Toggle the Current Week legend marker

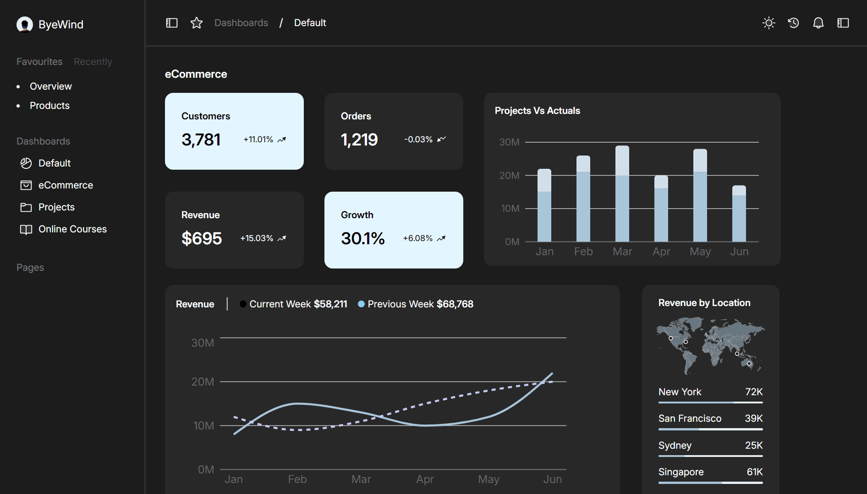[x=242, y=303]
